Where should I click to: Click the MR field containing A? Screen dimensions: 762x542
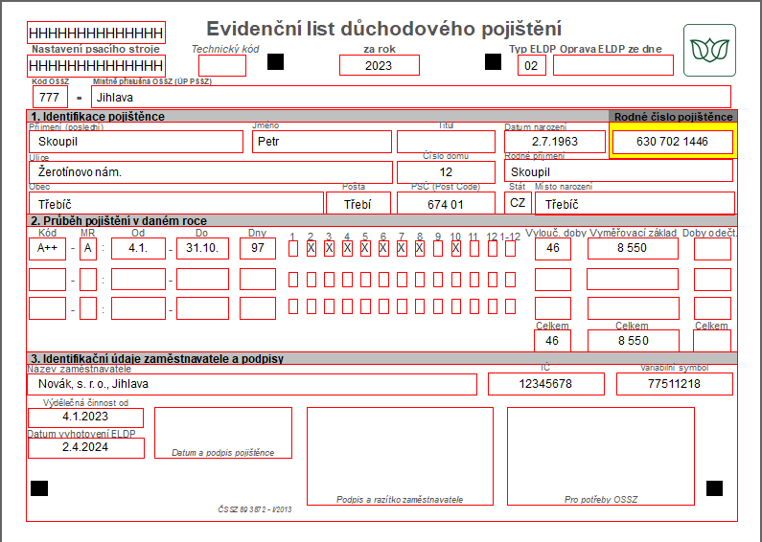pos(88,249)
